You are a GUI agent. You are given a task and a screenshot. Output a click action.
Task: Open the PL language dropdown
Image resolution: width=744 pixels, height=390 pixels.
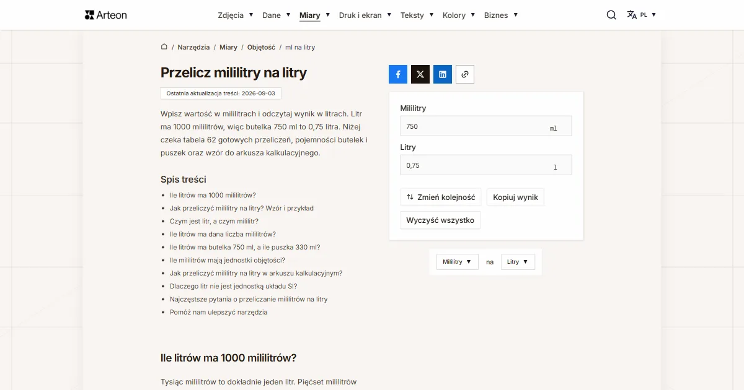(648, 15)
